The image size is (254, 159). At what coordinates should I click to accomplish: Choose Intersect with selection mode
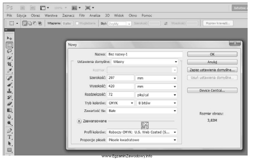tap(40, 23)
